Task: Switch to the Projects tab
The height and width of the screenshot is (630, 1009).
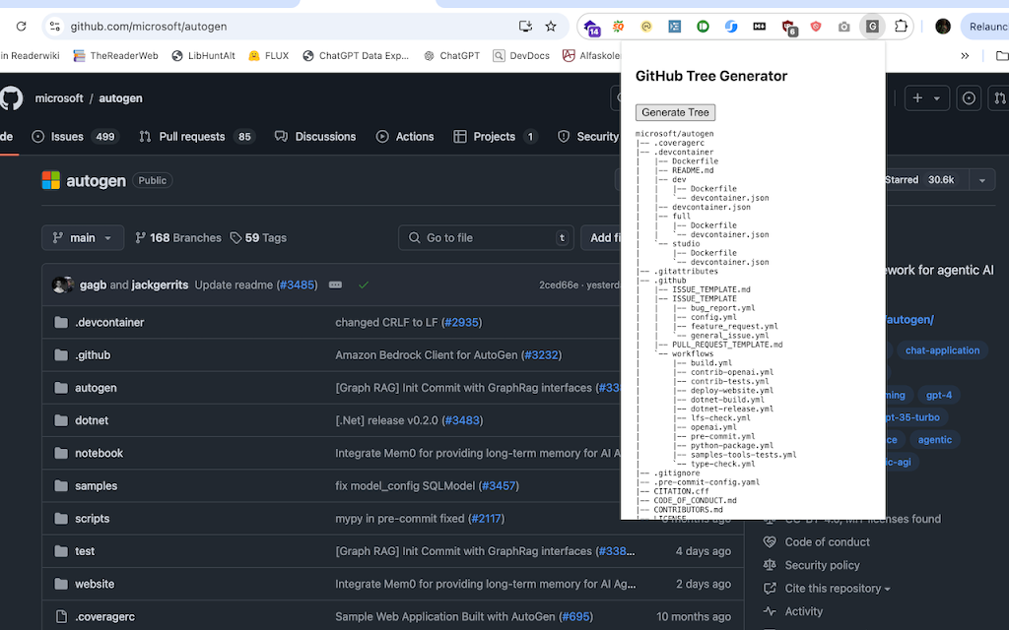Action: click(496, 136)
